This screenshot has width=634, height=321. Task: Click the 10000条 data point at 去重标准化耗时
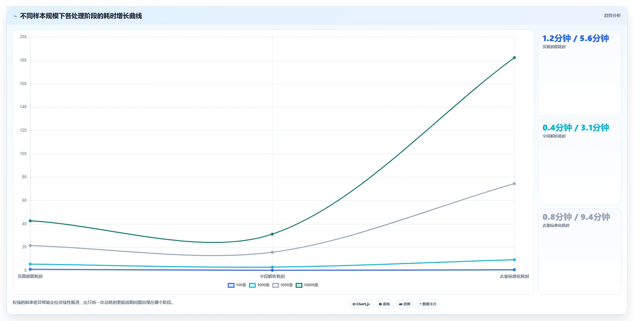514,58
